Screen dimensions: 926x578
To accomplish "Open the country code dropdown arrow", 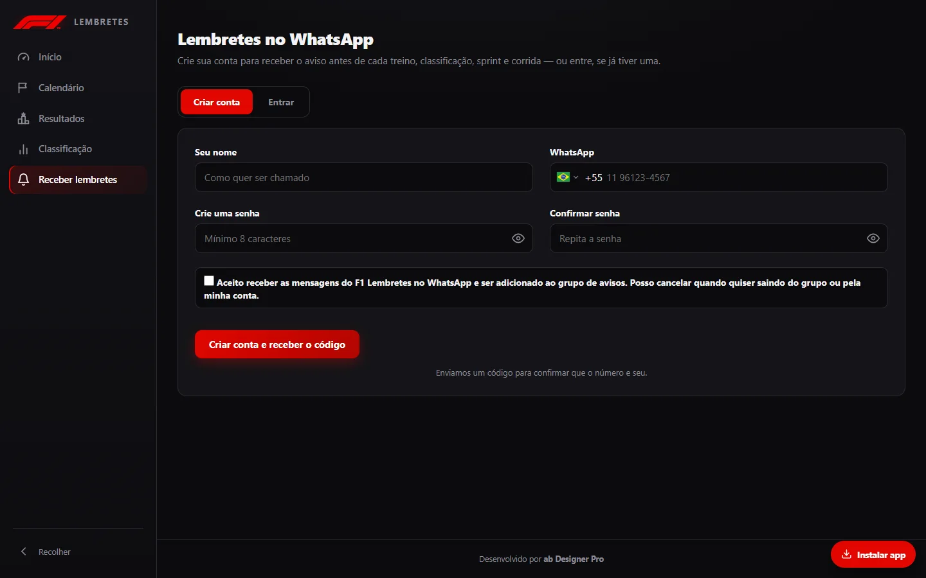I will coord(576,177).
